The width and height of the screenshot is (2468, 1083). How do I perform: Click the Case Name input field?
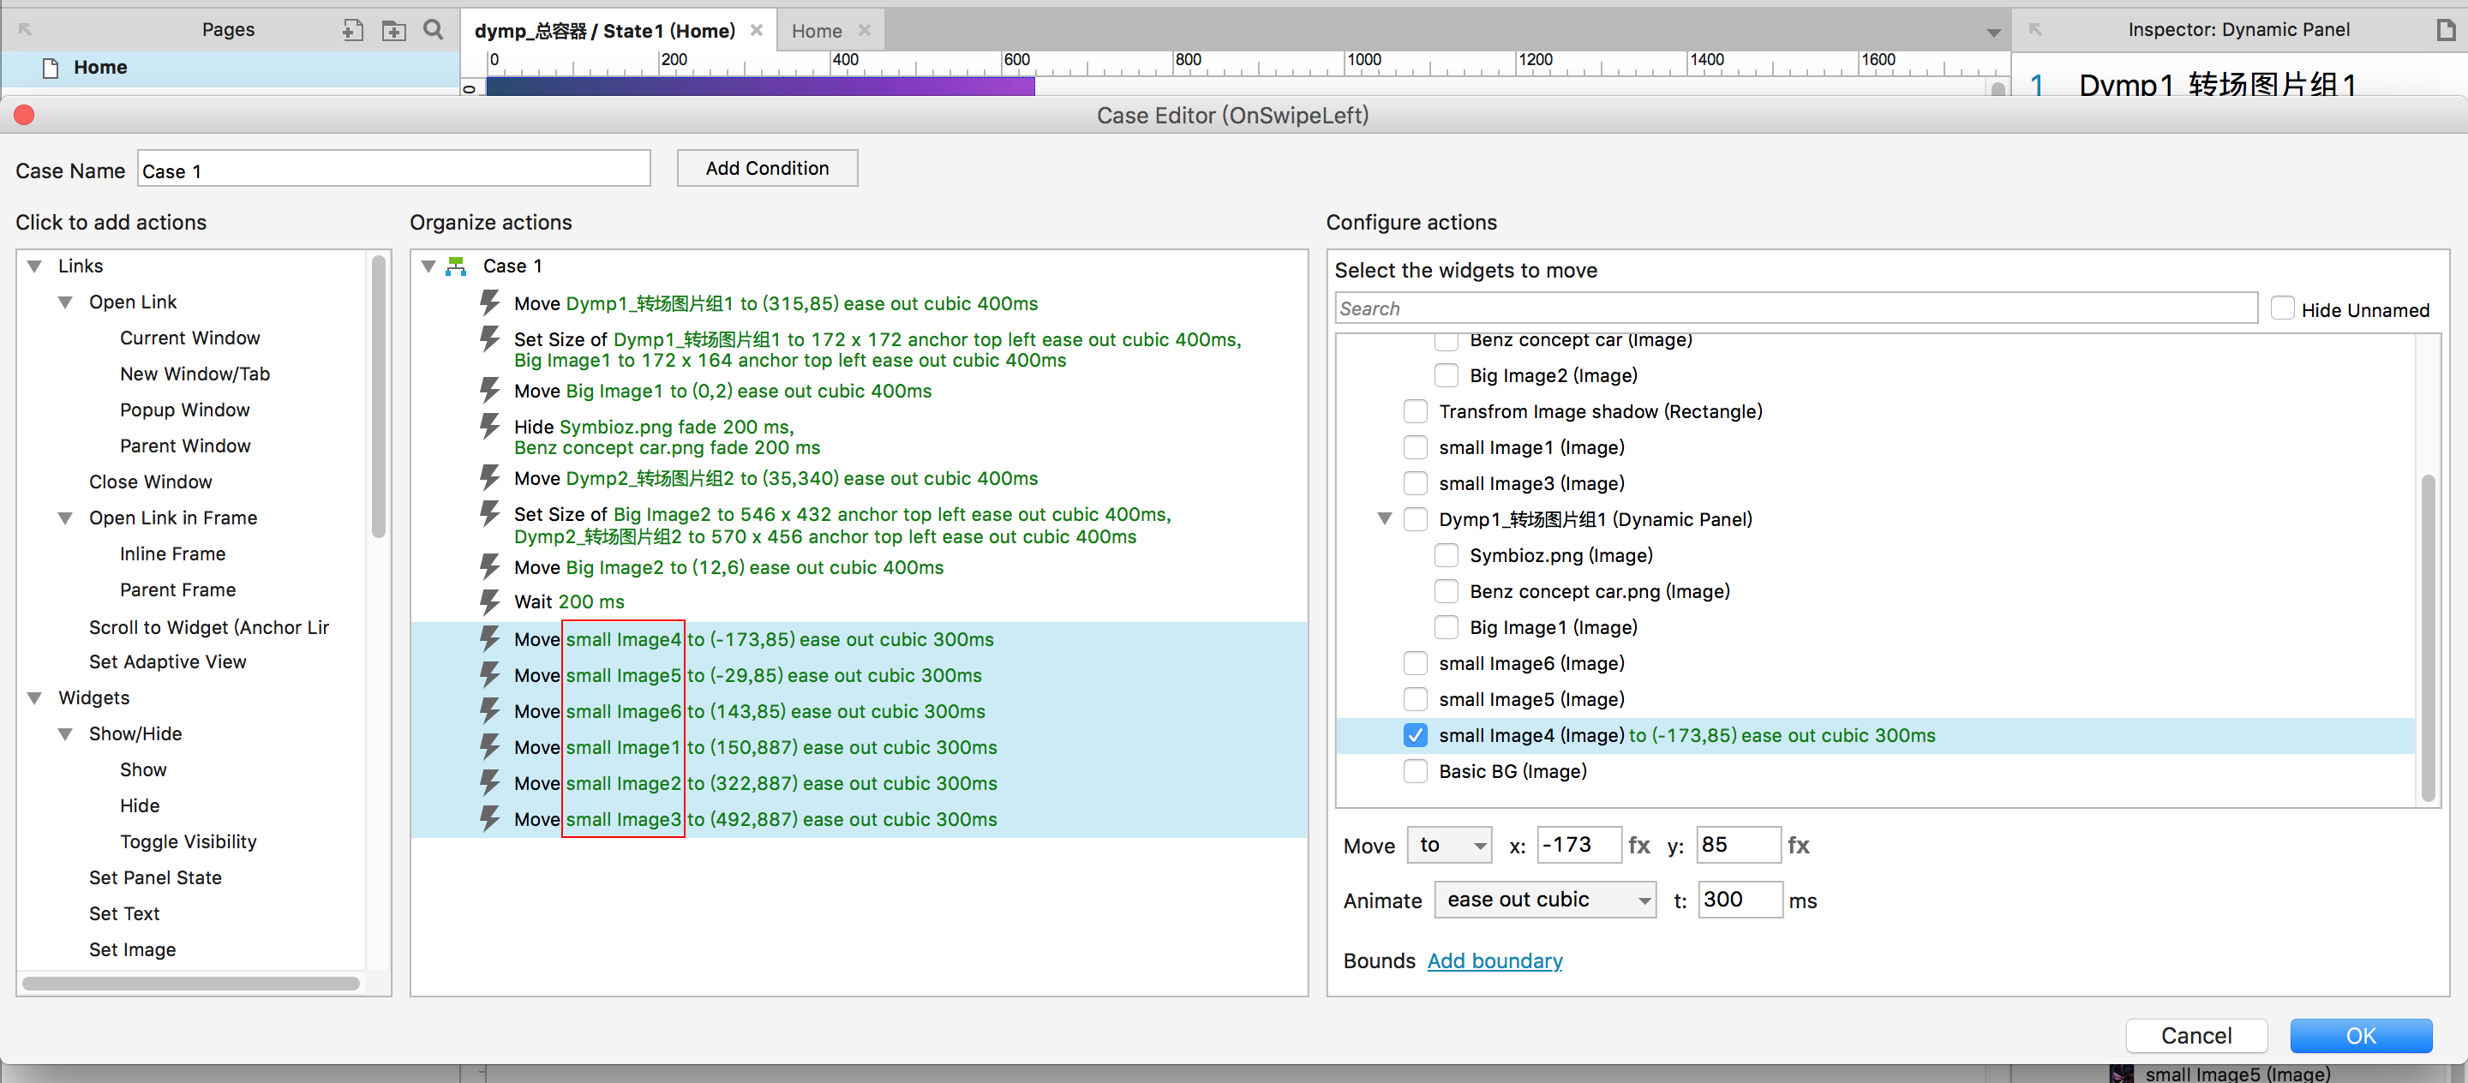[x=394, y=171]
